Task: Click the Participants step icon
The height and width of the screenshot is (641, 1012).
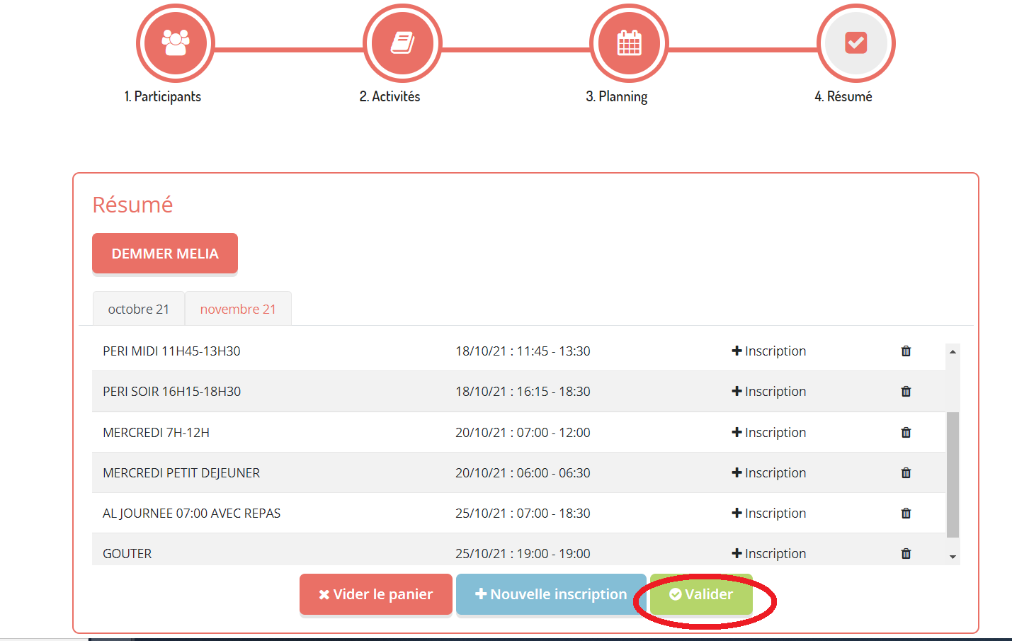Action: pos(175,43)
